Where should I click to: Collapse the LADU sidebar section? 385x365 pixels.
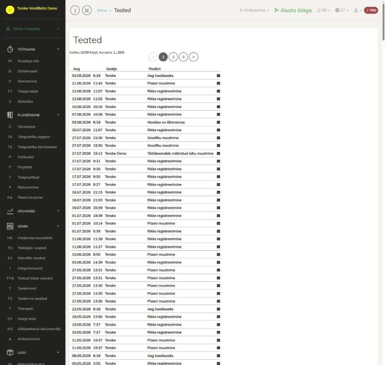[58, 353]
